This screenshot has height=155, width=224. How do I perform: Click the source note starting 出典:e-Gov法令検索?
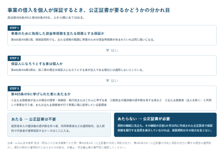coord(109,145)
